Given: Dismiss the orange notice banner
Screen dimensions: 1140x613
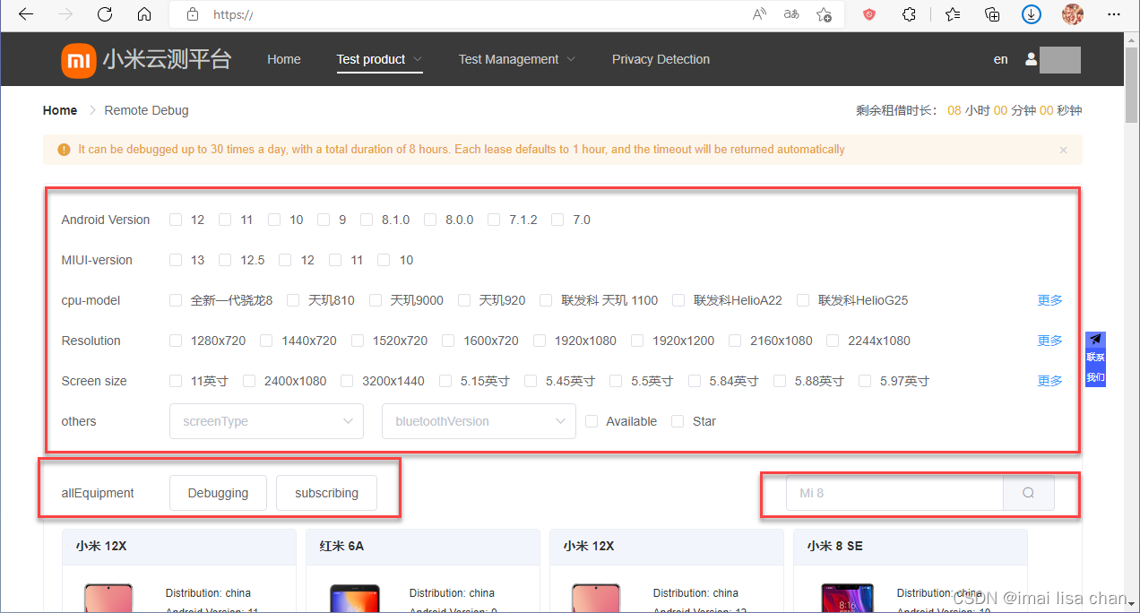Looking at the screenshot, I should click(1064, 150).
